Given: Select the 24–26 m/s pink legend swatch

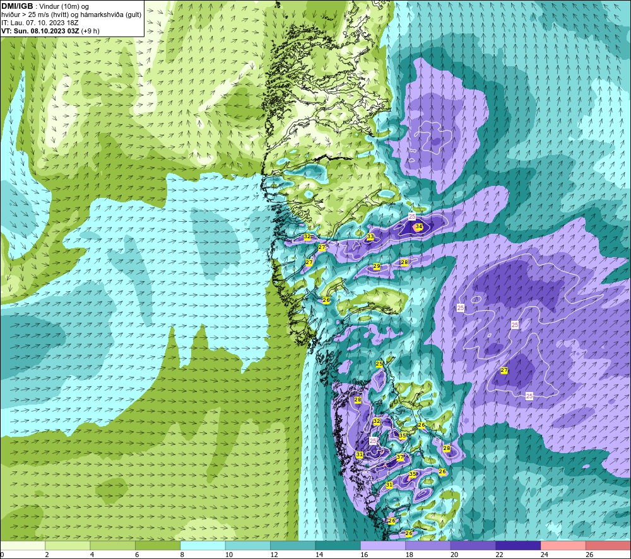Looking at the screenshot, I should pos(563,545).
